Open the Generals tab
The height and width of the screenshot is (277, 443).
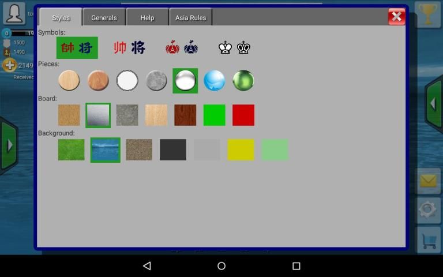104,18
